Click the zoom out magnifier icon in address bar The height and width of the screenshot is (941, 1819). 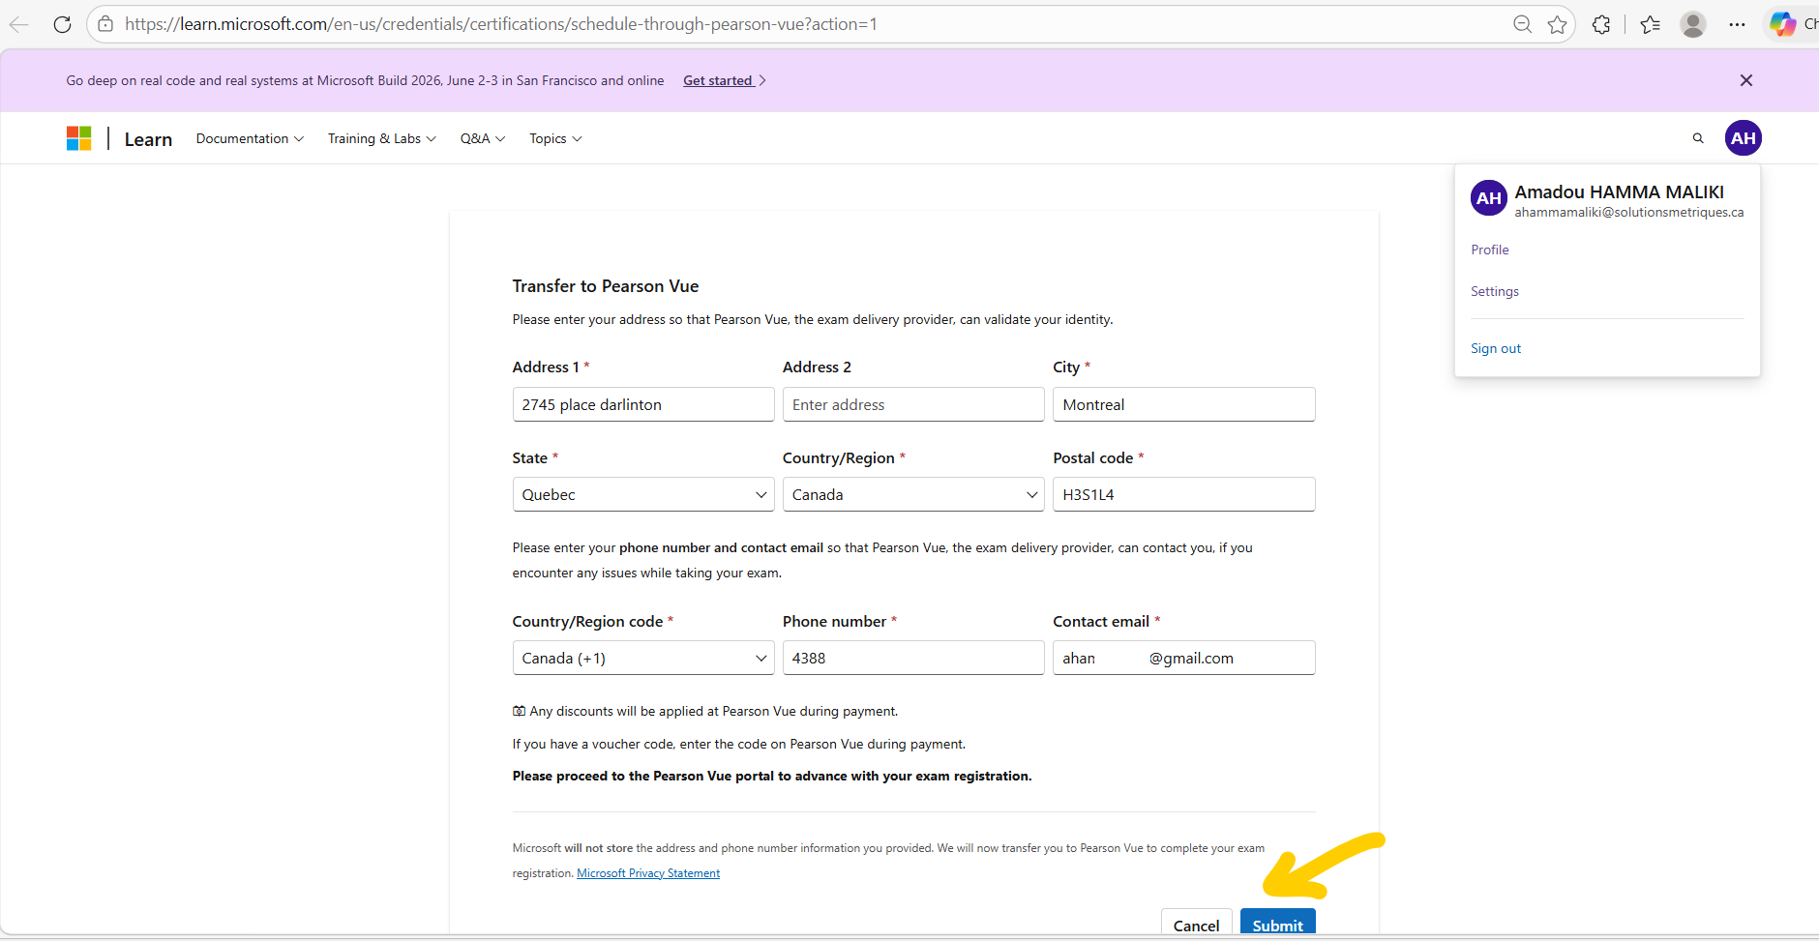[x=1522, y=24]
